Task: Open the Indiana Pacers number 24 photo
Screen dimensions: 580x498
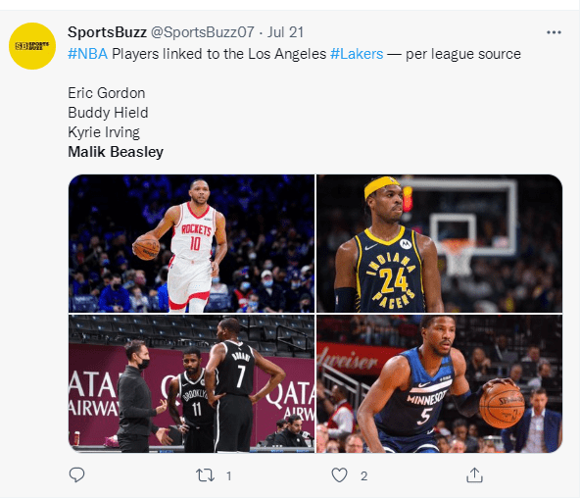Action: pos(440,243)
